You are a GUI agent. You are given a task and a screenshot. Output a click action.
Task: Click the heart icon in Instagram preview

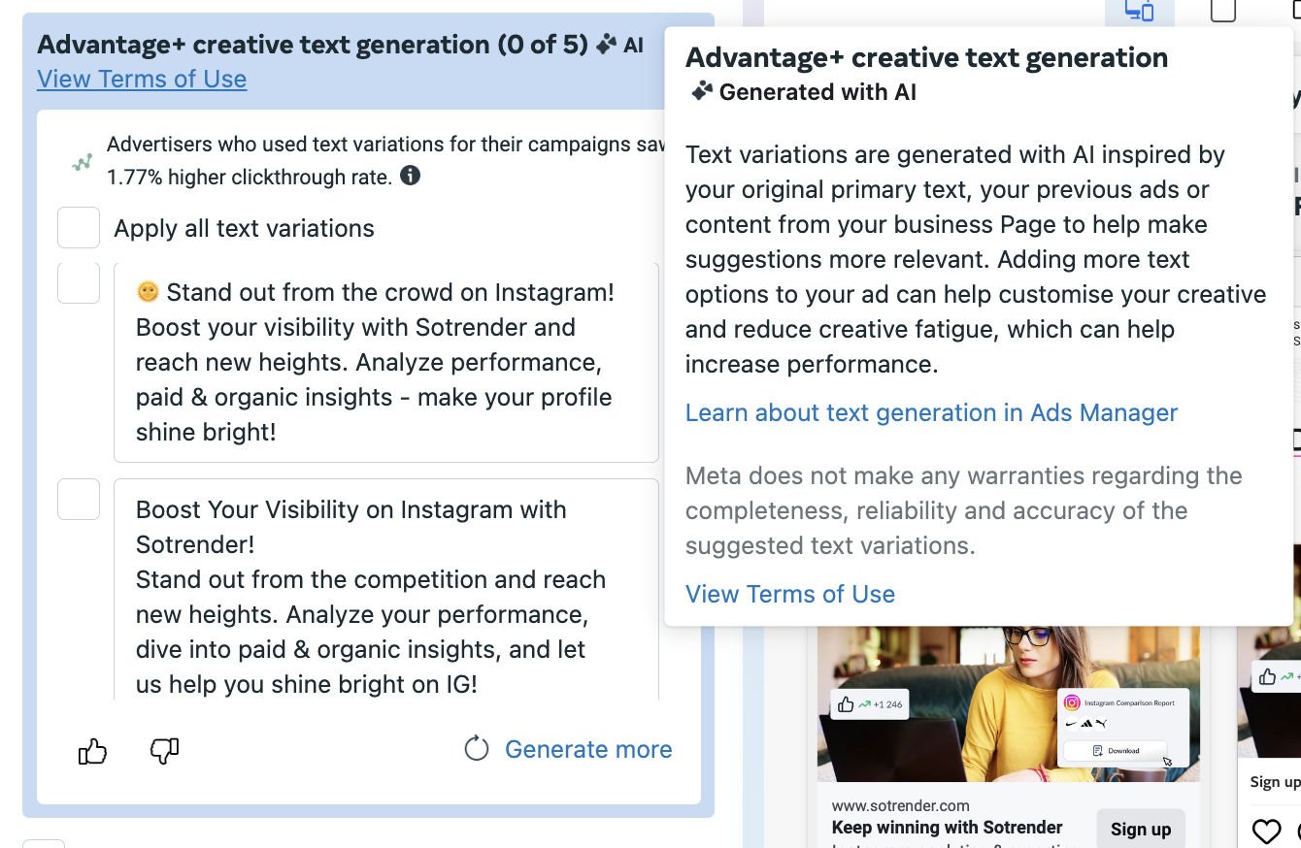(x=1266, y=832)
